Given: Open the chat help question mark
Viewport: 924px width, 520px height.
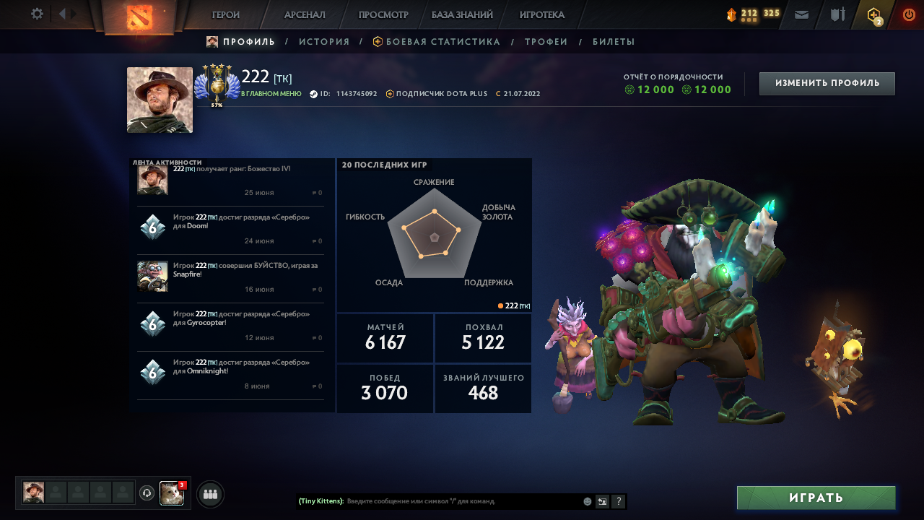Looking at the screenshot, I should coord(619,501).
